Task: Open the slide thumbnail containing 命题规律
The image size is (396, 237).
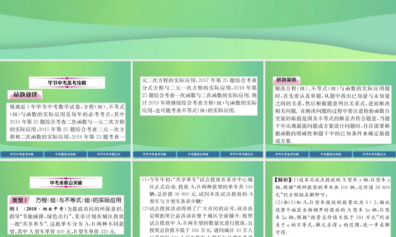Action: pyautogui.click(x=65, y=109)
